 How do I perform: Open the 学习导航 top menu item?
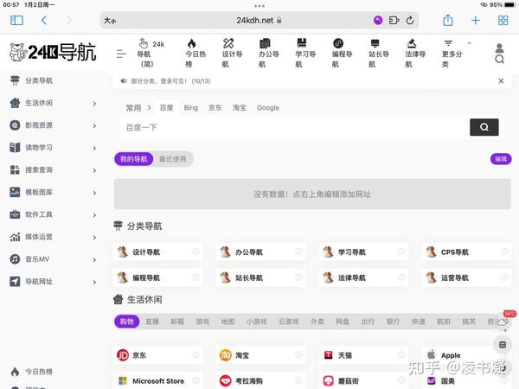305,54
